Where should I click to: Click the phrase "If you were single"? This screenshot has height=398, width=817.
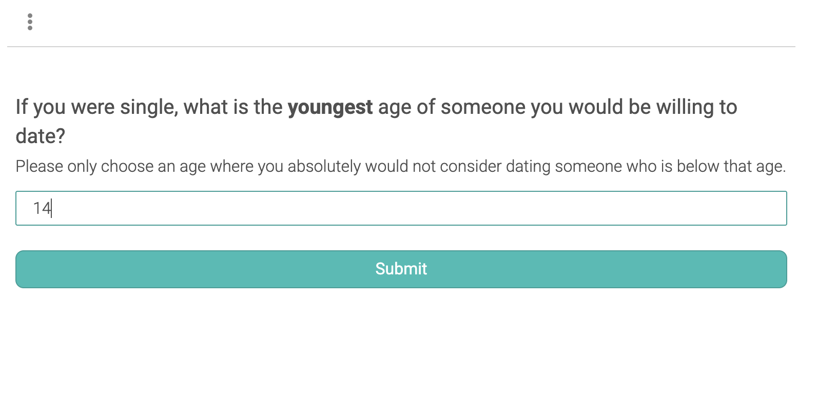[95, 107]
